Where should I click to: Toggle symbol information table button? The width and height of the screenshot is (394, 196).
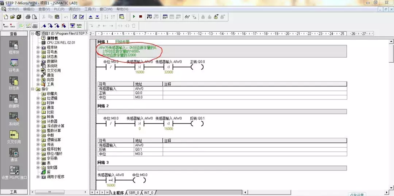pos(35,26)
